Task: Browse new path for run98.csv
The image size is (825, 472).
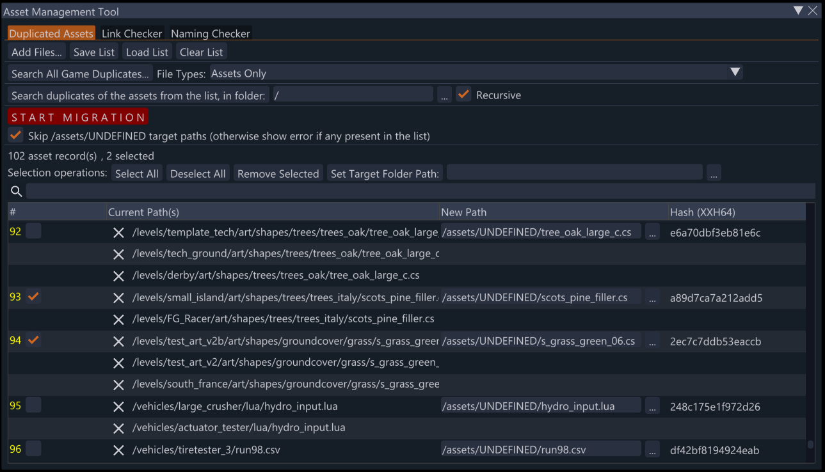Action: pyautogui.click(x=652, y=450)
